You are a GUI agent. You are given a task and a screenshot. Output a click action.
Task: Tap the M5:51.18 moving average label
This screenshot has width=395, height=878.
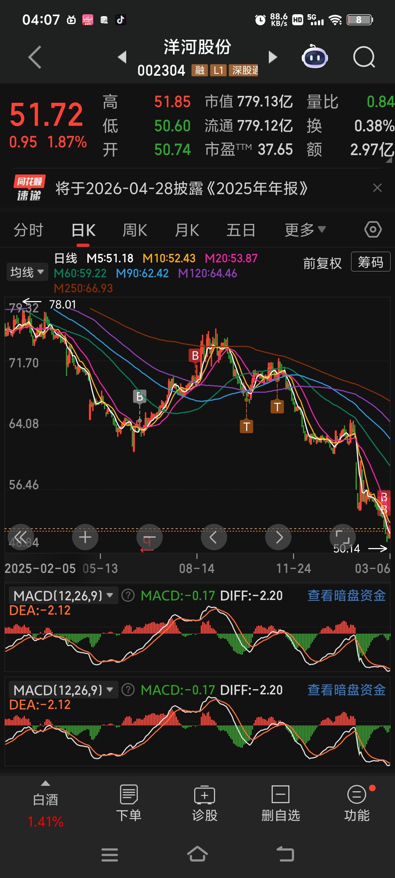pyautogui.click(x=110, y=258)
